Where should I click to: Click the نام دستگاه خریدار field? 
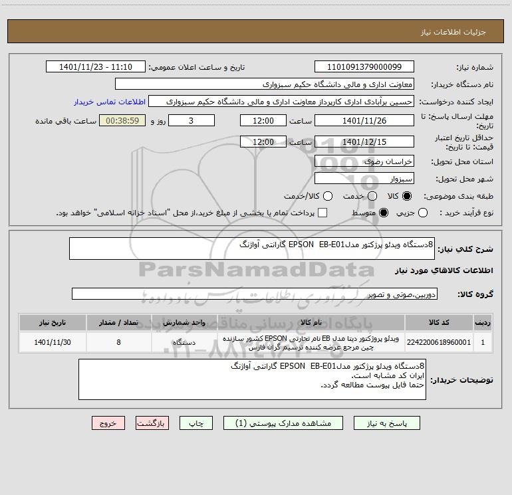click(x=265, y=84)
